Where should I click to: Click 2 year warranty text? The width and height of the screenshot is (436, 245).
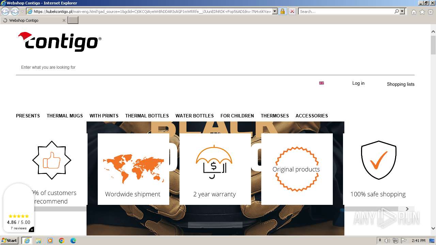click(x=215, y=194)
